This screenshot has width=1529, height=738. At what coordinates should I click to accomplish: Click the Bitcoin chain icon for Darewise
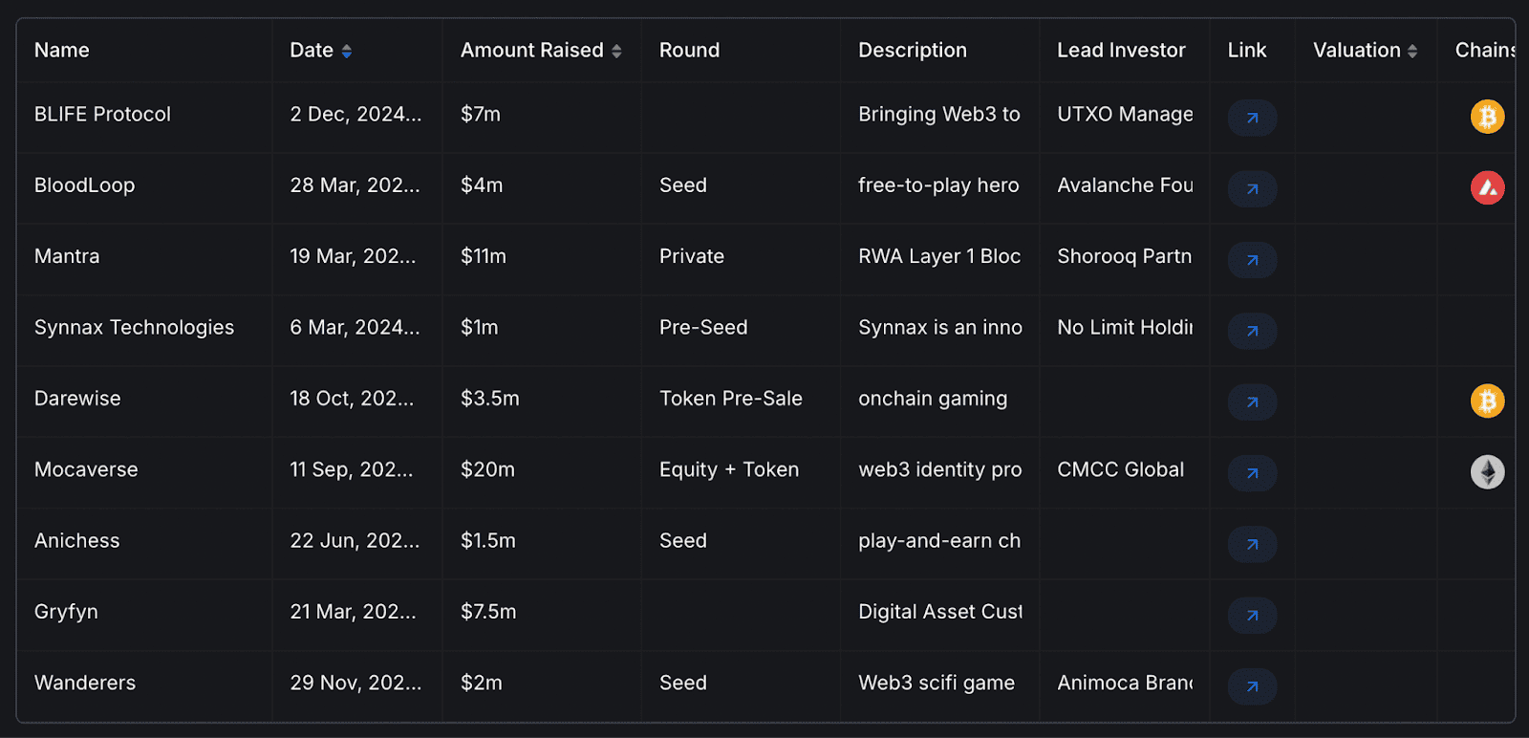tap(1487, 402)
